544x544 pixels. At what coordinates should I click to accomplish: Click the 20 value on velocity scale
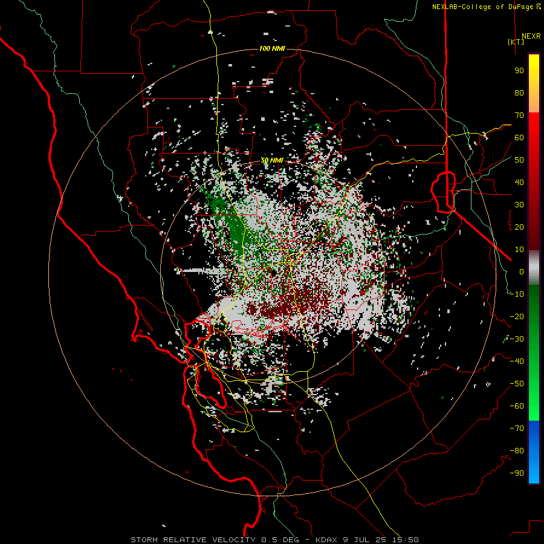point(519,227)
